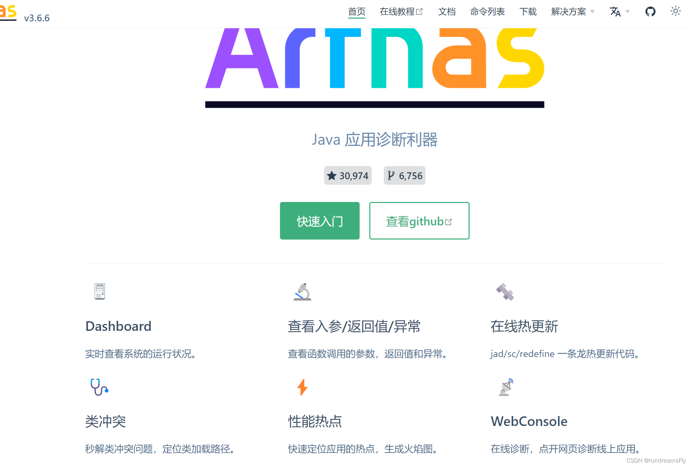Click the 快速入门 button
This screenshot has height=467, width=691.
click(319, 221)
